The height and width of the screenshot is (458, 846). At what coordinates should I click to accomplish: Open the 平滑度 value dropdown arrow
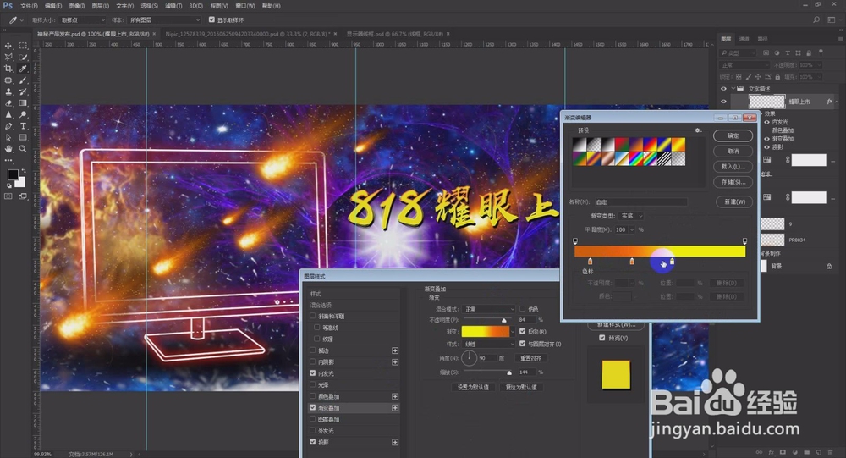point(632,229)
